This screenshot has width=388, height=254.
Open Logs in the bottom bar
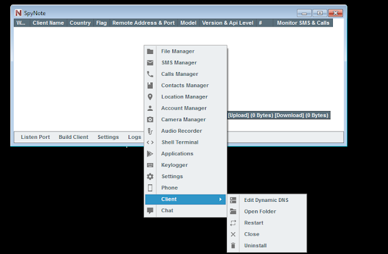point(135,137)
